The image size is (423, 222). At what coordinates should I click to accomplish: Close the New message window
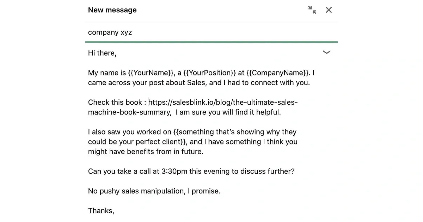coord(329,10)
